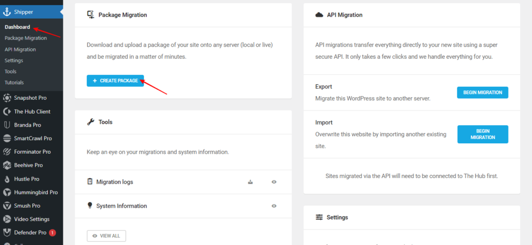Screen dimensions: 532x245
Task: Open SmartCrawl Pro menu label
Action: click(x=33, y=138)
